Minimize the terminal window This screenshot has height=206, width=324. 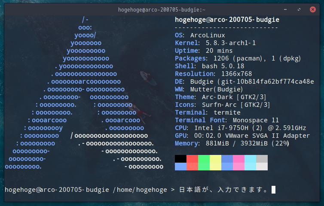click(x=285, y=9)
